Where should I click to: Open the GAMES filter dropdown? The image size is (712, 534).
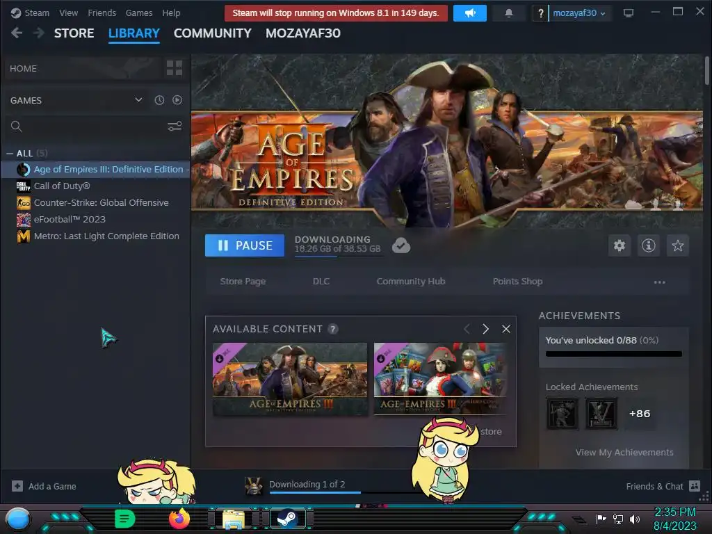pos(138,100)
